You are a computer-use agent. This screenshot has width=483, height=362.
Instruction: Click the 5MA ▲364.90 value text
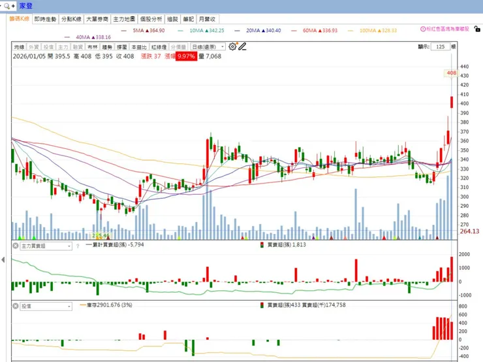click(x=149, y=31)
